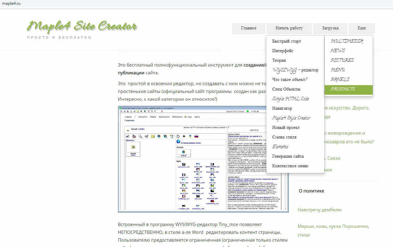Select Смена стиля entry

pyautogui.click(x=295, y=137)
